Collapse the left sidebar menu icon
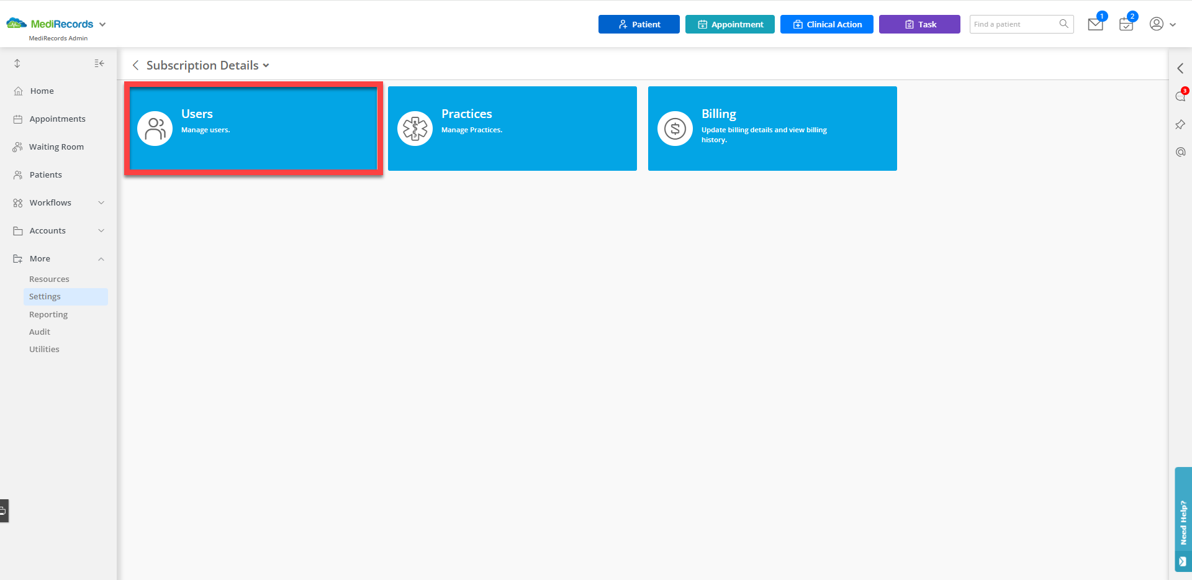The image size is (1192, 580). [99, 63]
